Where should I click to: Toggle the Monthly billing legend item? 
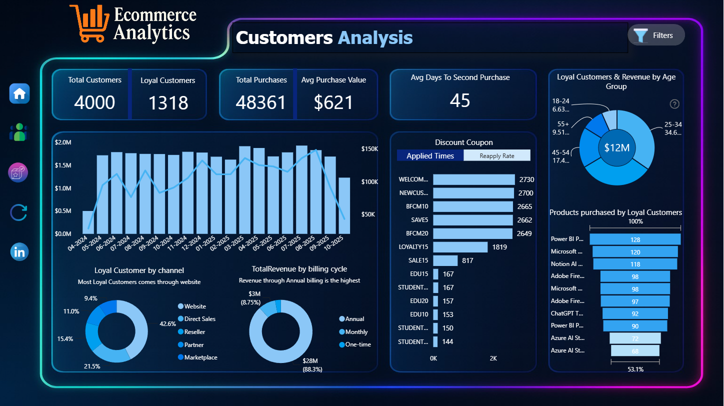point(353,331)
